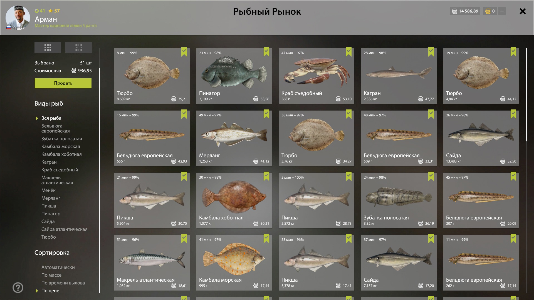Open Арман's profile avatar
The width and height of the screenshot is (534, 300).
[x=18, y=17]
